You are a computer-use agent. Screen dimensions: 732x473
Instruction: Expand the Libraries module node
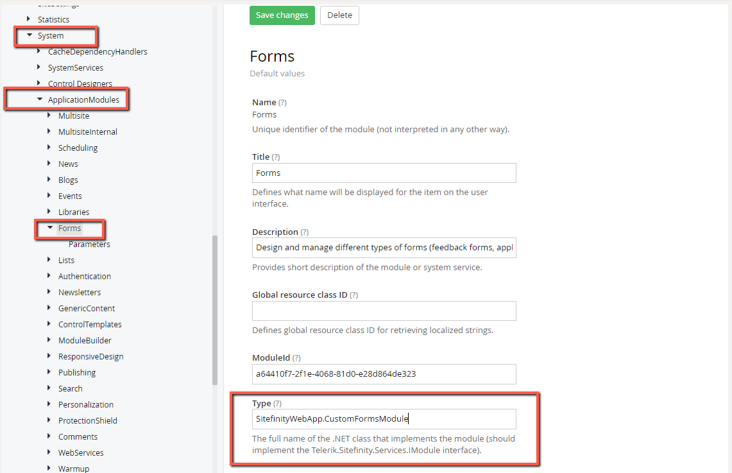[x=49, y=212]
